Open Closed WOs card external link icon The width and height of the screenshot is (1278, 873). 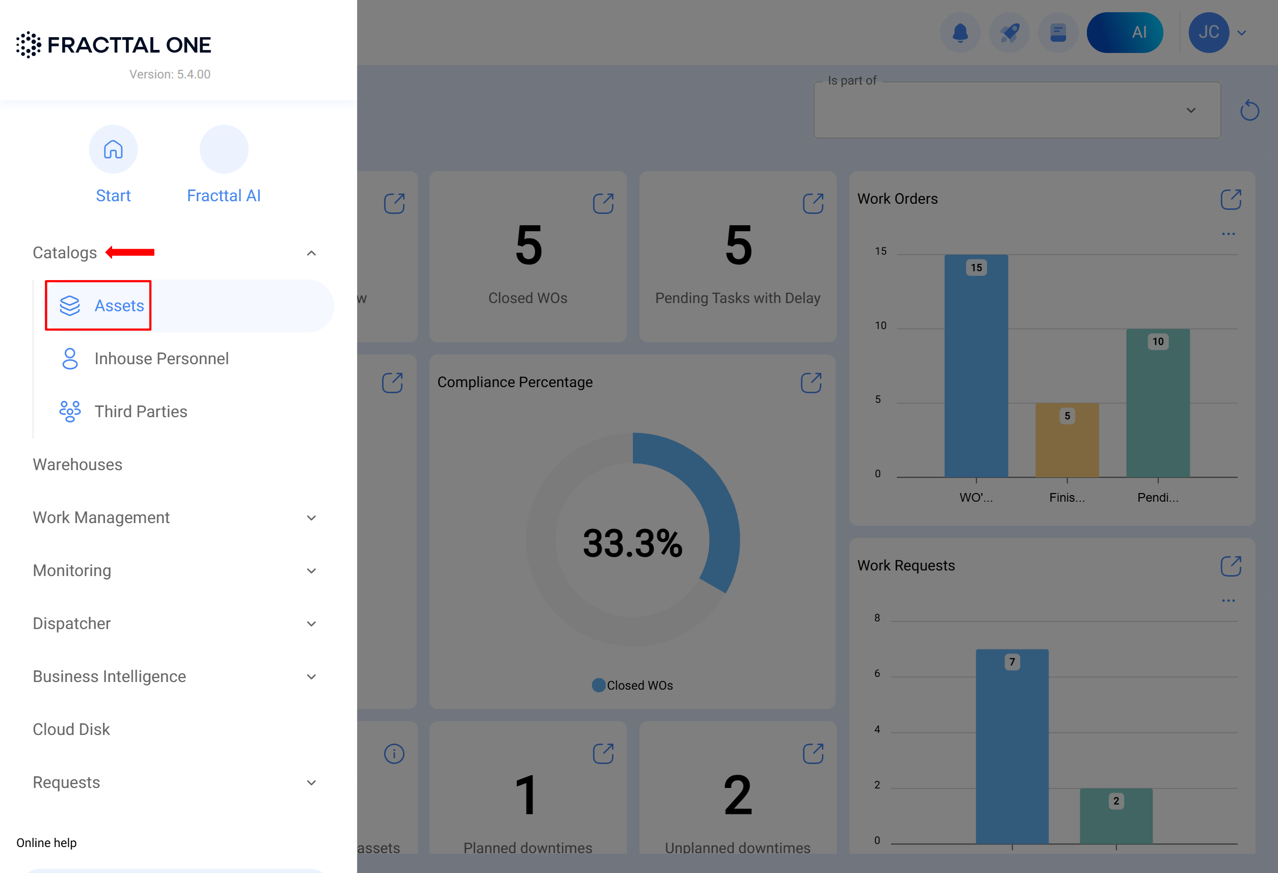coord(603,203)
